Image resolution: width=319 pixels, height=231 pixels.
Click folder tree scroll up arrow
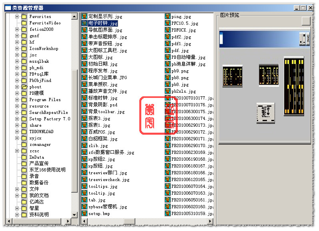(x=74, y=16)
